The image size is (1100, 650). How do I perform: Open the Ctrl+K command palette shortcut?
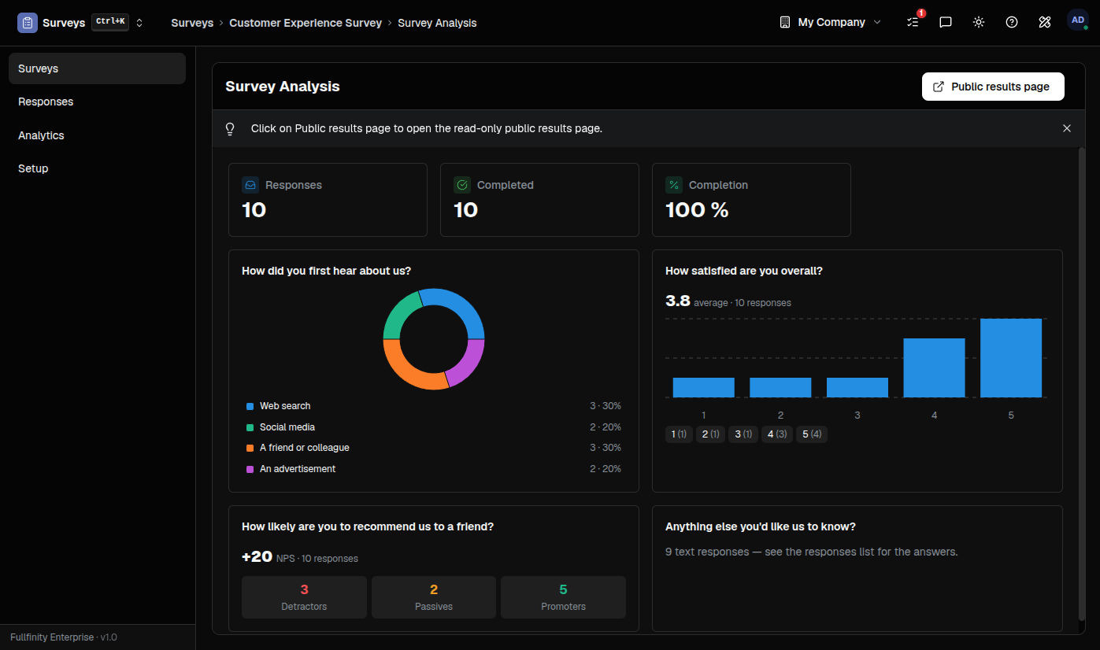tap(110, 22)
